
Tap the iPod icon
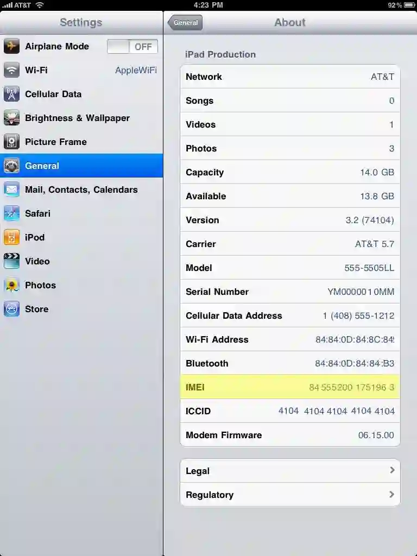click(x=11, y=237)
